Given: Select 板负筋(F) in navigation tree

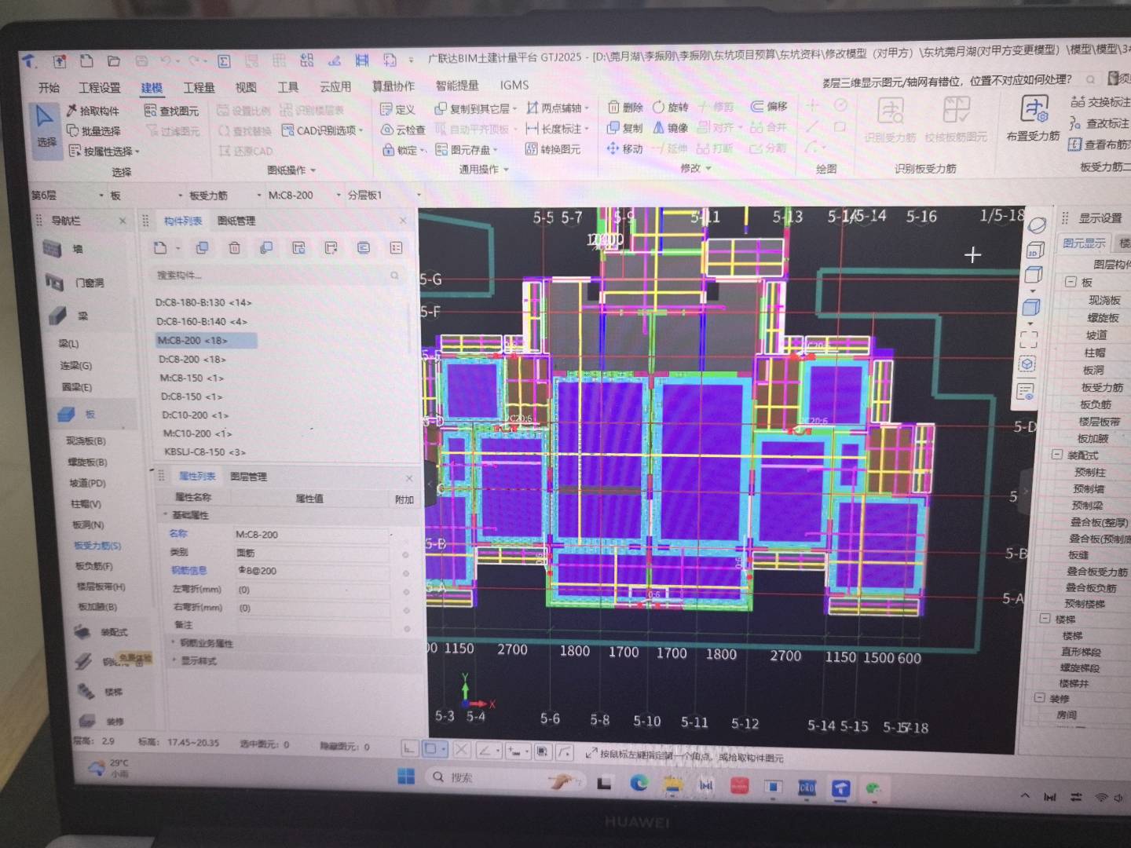Looking at the screenshot, I should point(93,566).
